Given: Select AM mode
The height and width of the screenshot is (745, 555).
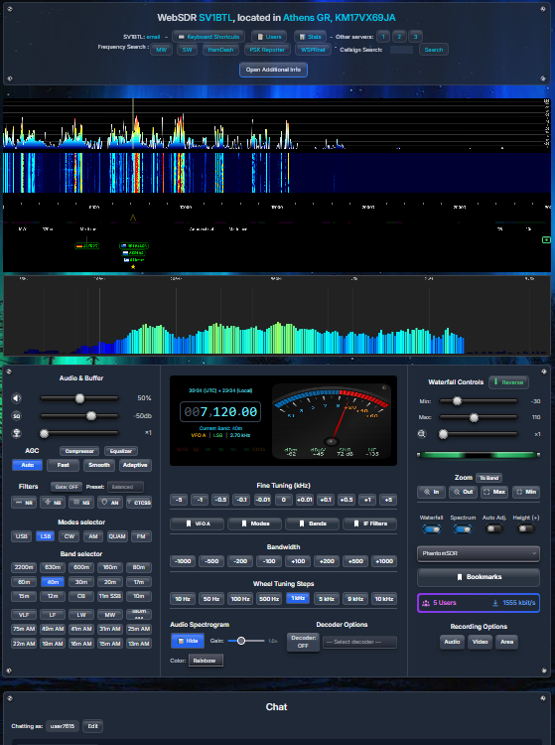Looking at the screenshot, I should coord(93,536).
